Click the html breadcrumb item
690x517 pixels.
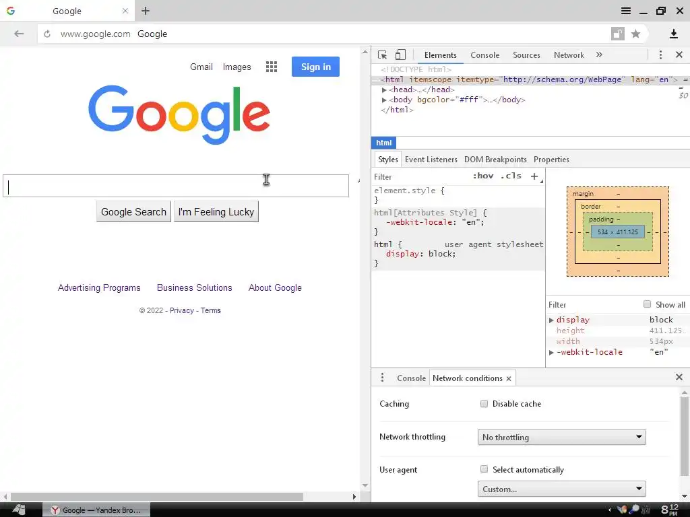(x=383, y=143)
